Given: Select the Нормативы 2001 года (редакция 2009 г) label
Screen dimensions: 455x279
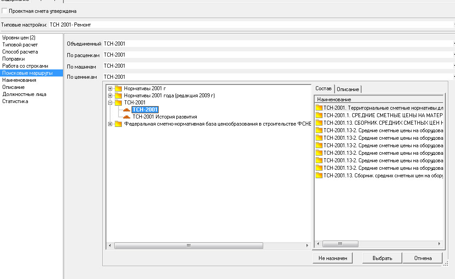Looking at the screenshot, I should click(169, 96).
